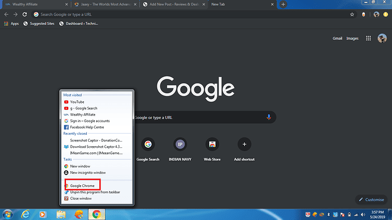Select New incognito window task
The image size is (392, 220).
pos(97,172)
